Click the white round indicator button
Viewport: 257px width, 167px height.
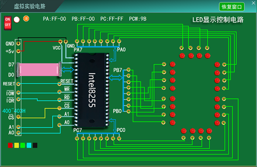[x=17, y=20]
